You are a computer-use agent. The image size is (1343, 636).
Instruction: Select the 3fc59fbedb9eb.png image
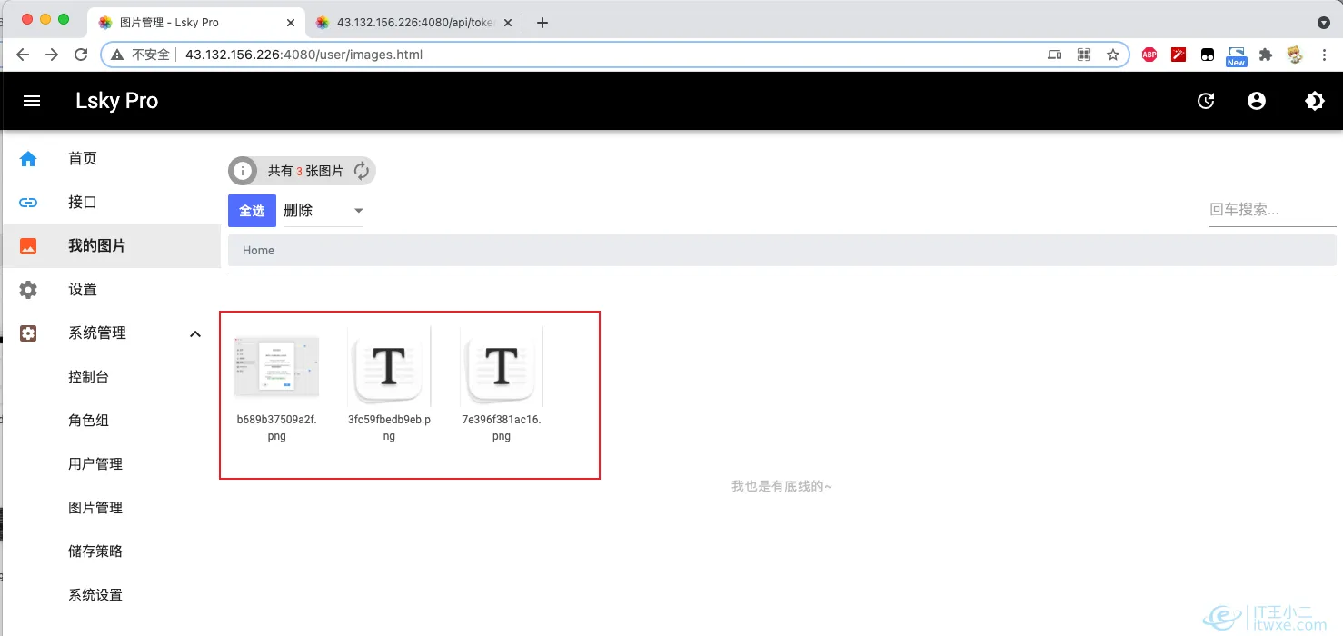(389, 366)
